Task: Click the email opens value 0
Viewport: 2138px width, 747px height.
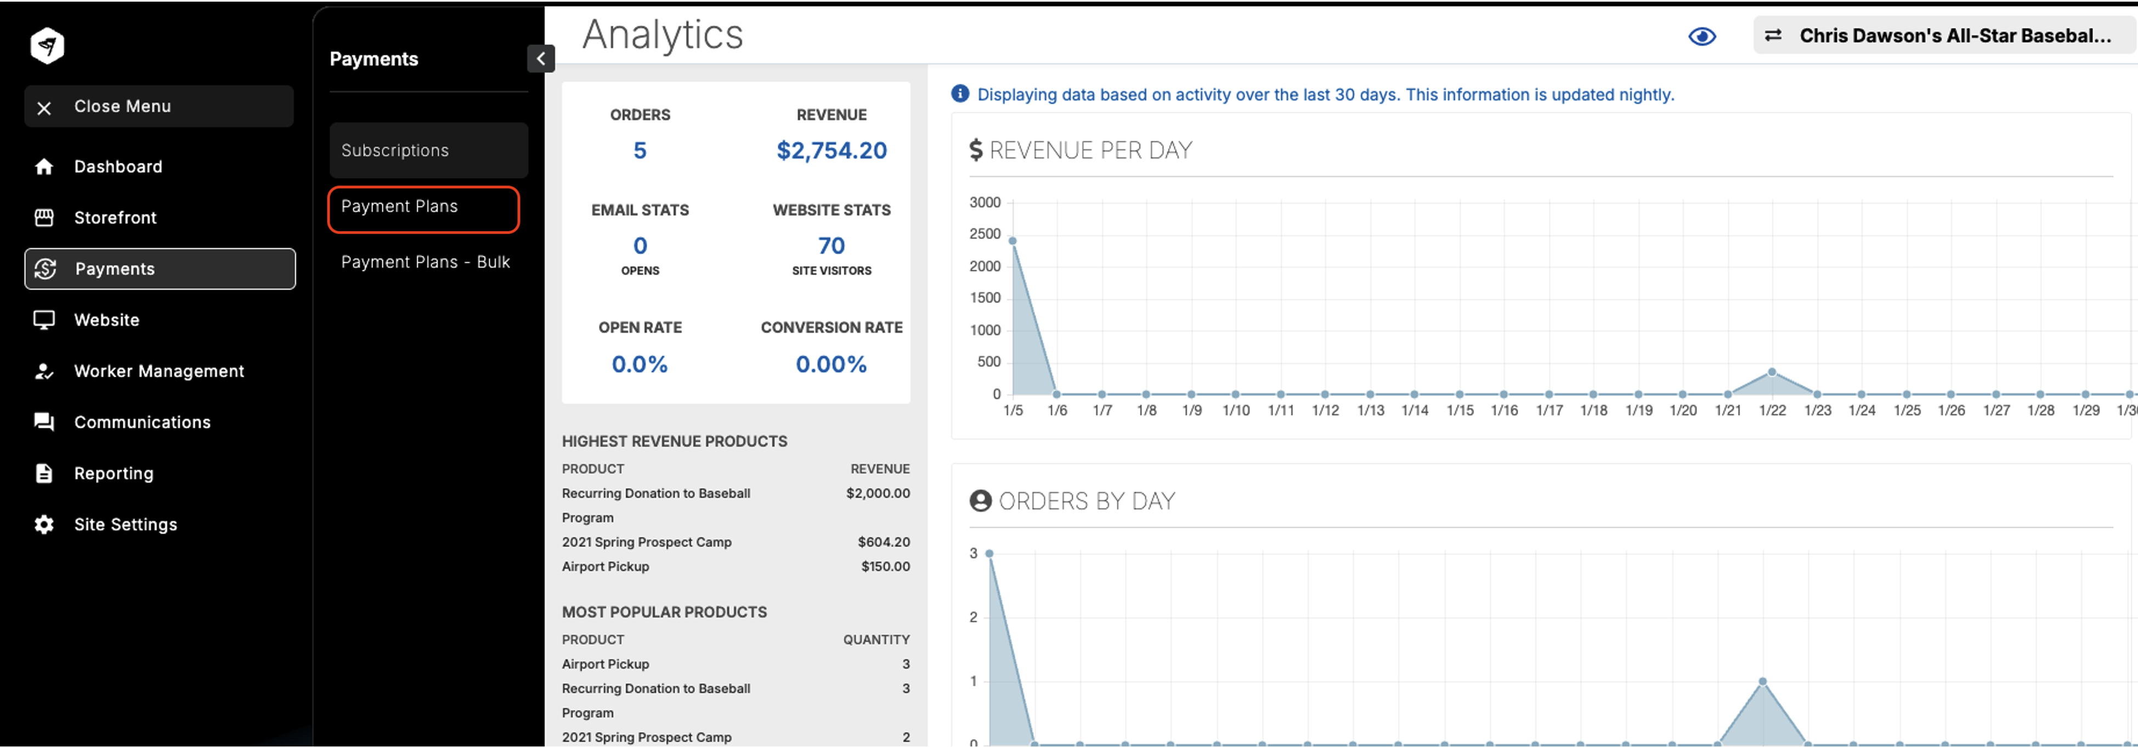Action: click(640, 246)
